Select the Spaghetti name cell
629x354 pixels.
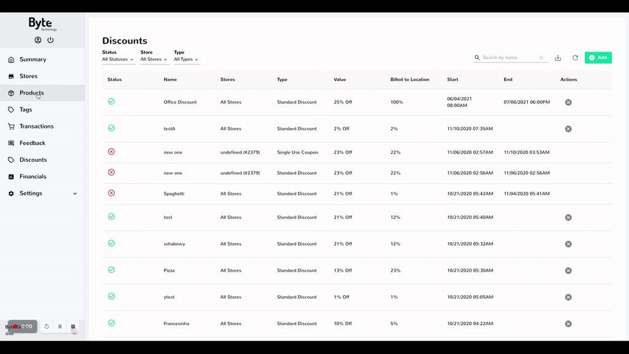pyautogui.click(x=174, y=194)
